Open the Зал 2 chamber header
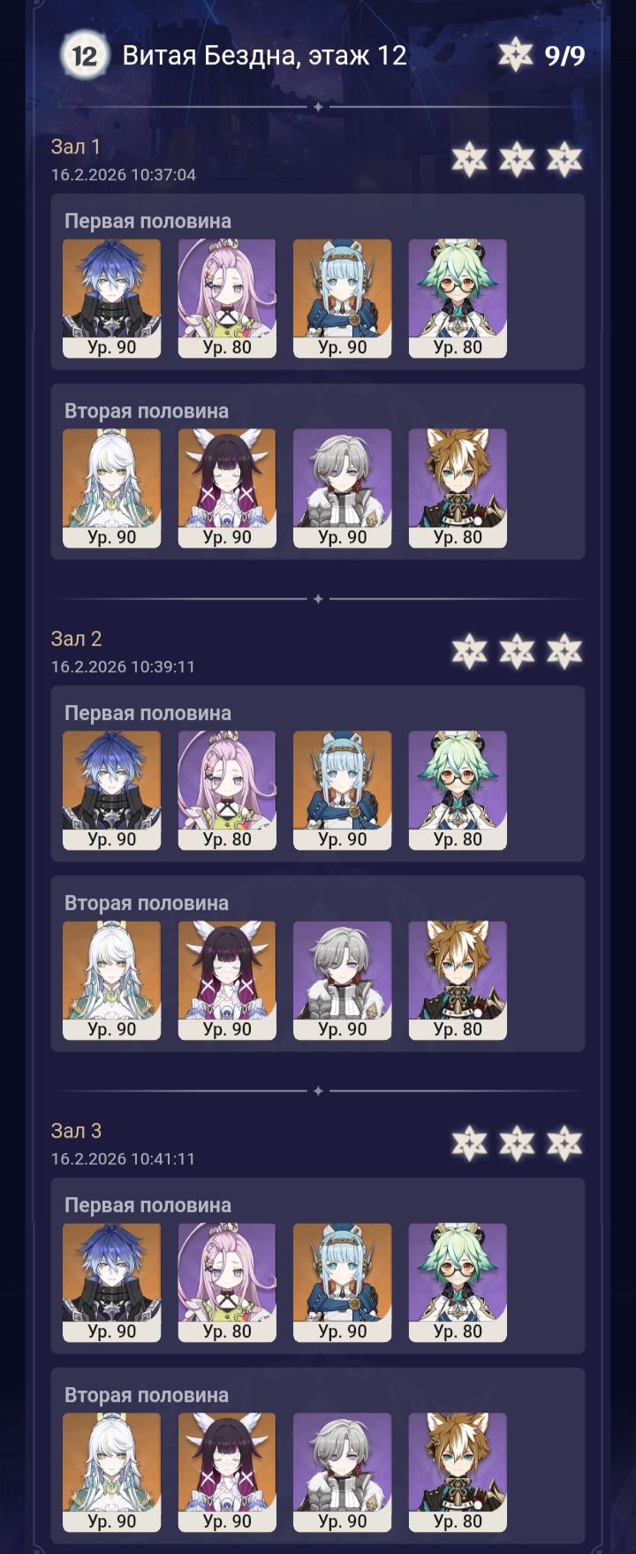 76,639
